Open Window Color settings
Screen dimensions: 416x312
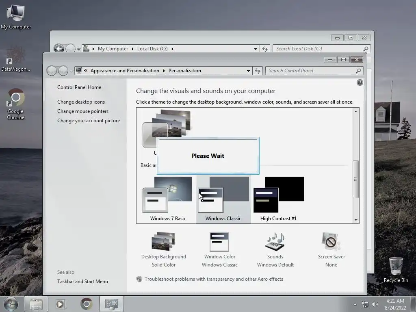click(219, 249)
